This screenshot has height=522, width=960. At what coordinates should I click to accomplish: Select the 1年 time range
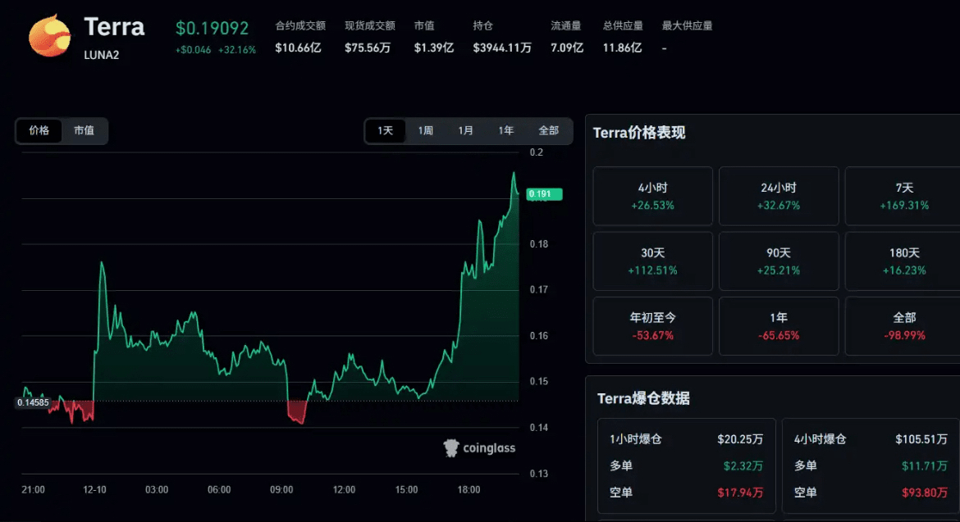tap(505, 131)
